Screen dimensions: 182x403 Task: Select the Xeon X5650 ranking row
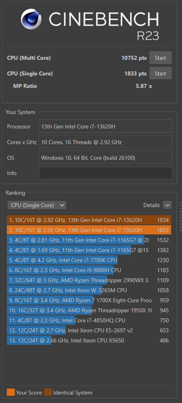tap(89, 340)
